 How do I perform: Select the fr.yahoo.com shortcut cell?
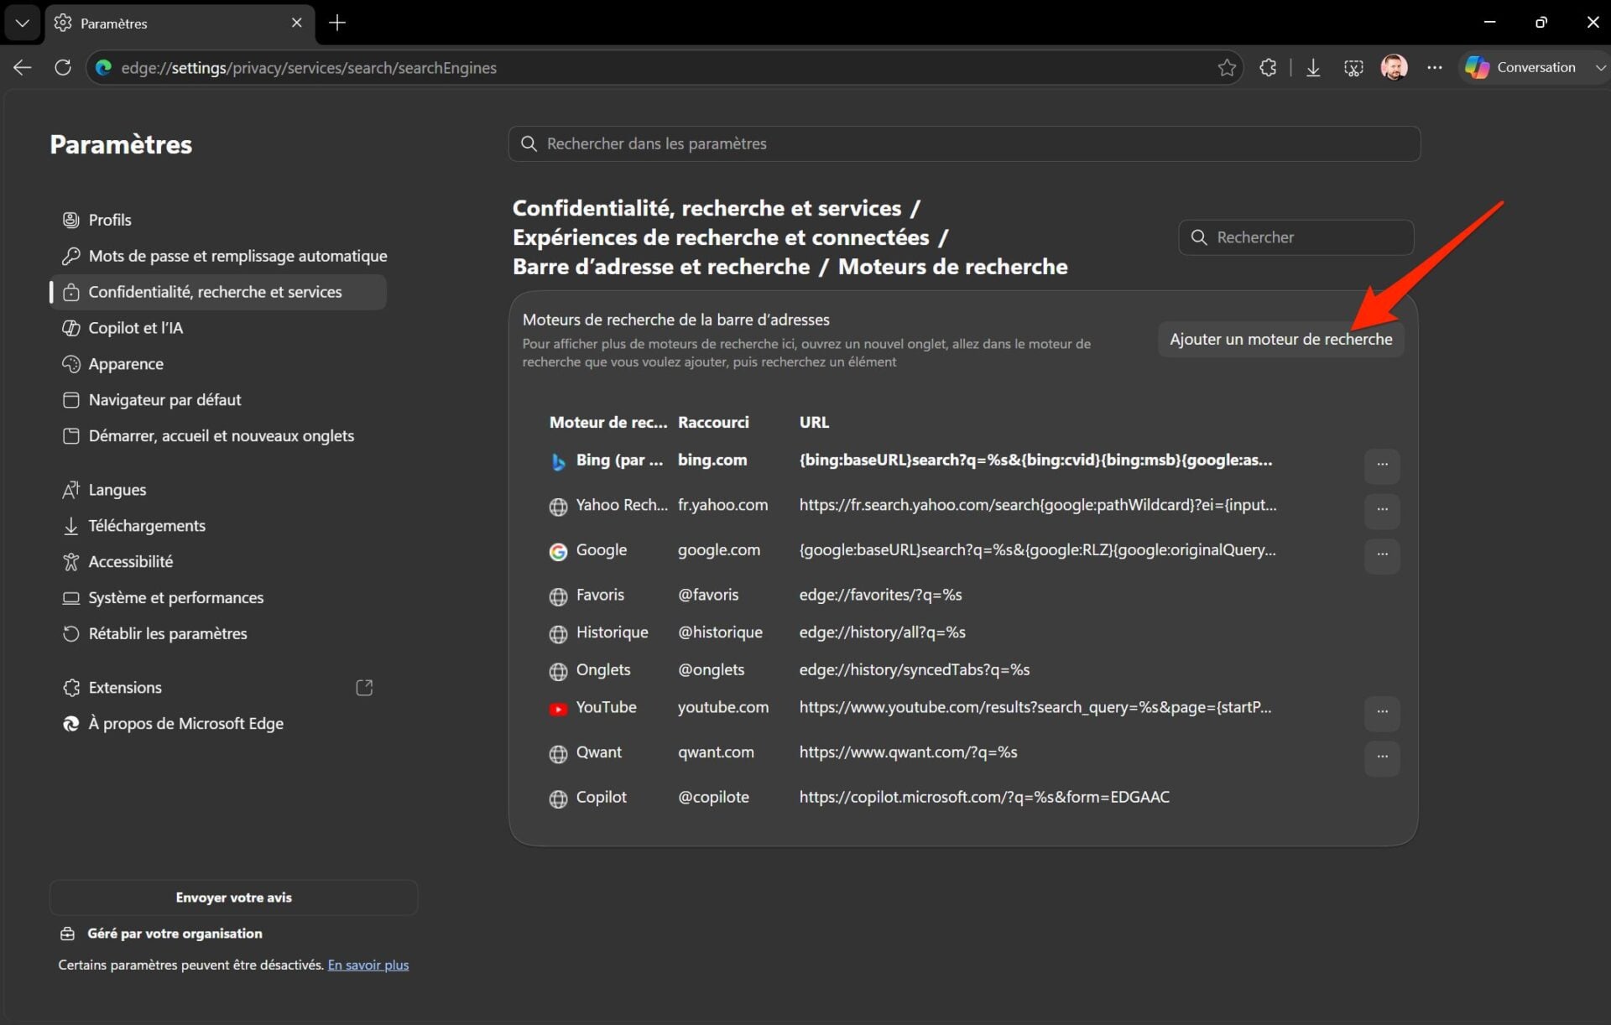[722, 505]
